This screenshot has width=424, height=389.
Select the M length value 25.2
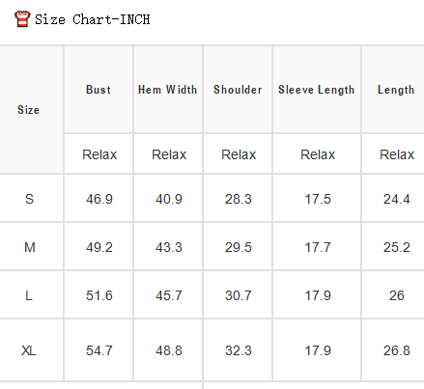point(397,247)
